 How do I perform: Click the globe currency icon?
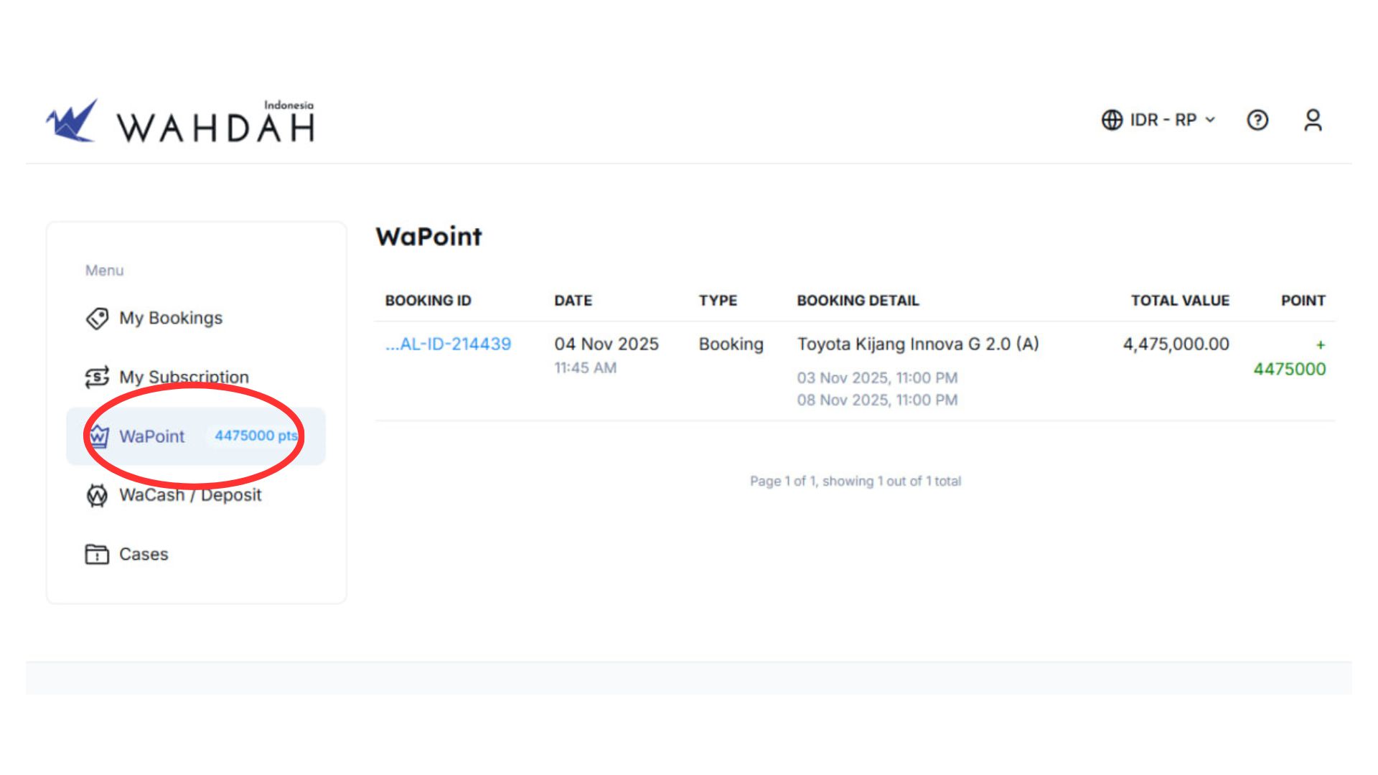point(1112,120)
